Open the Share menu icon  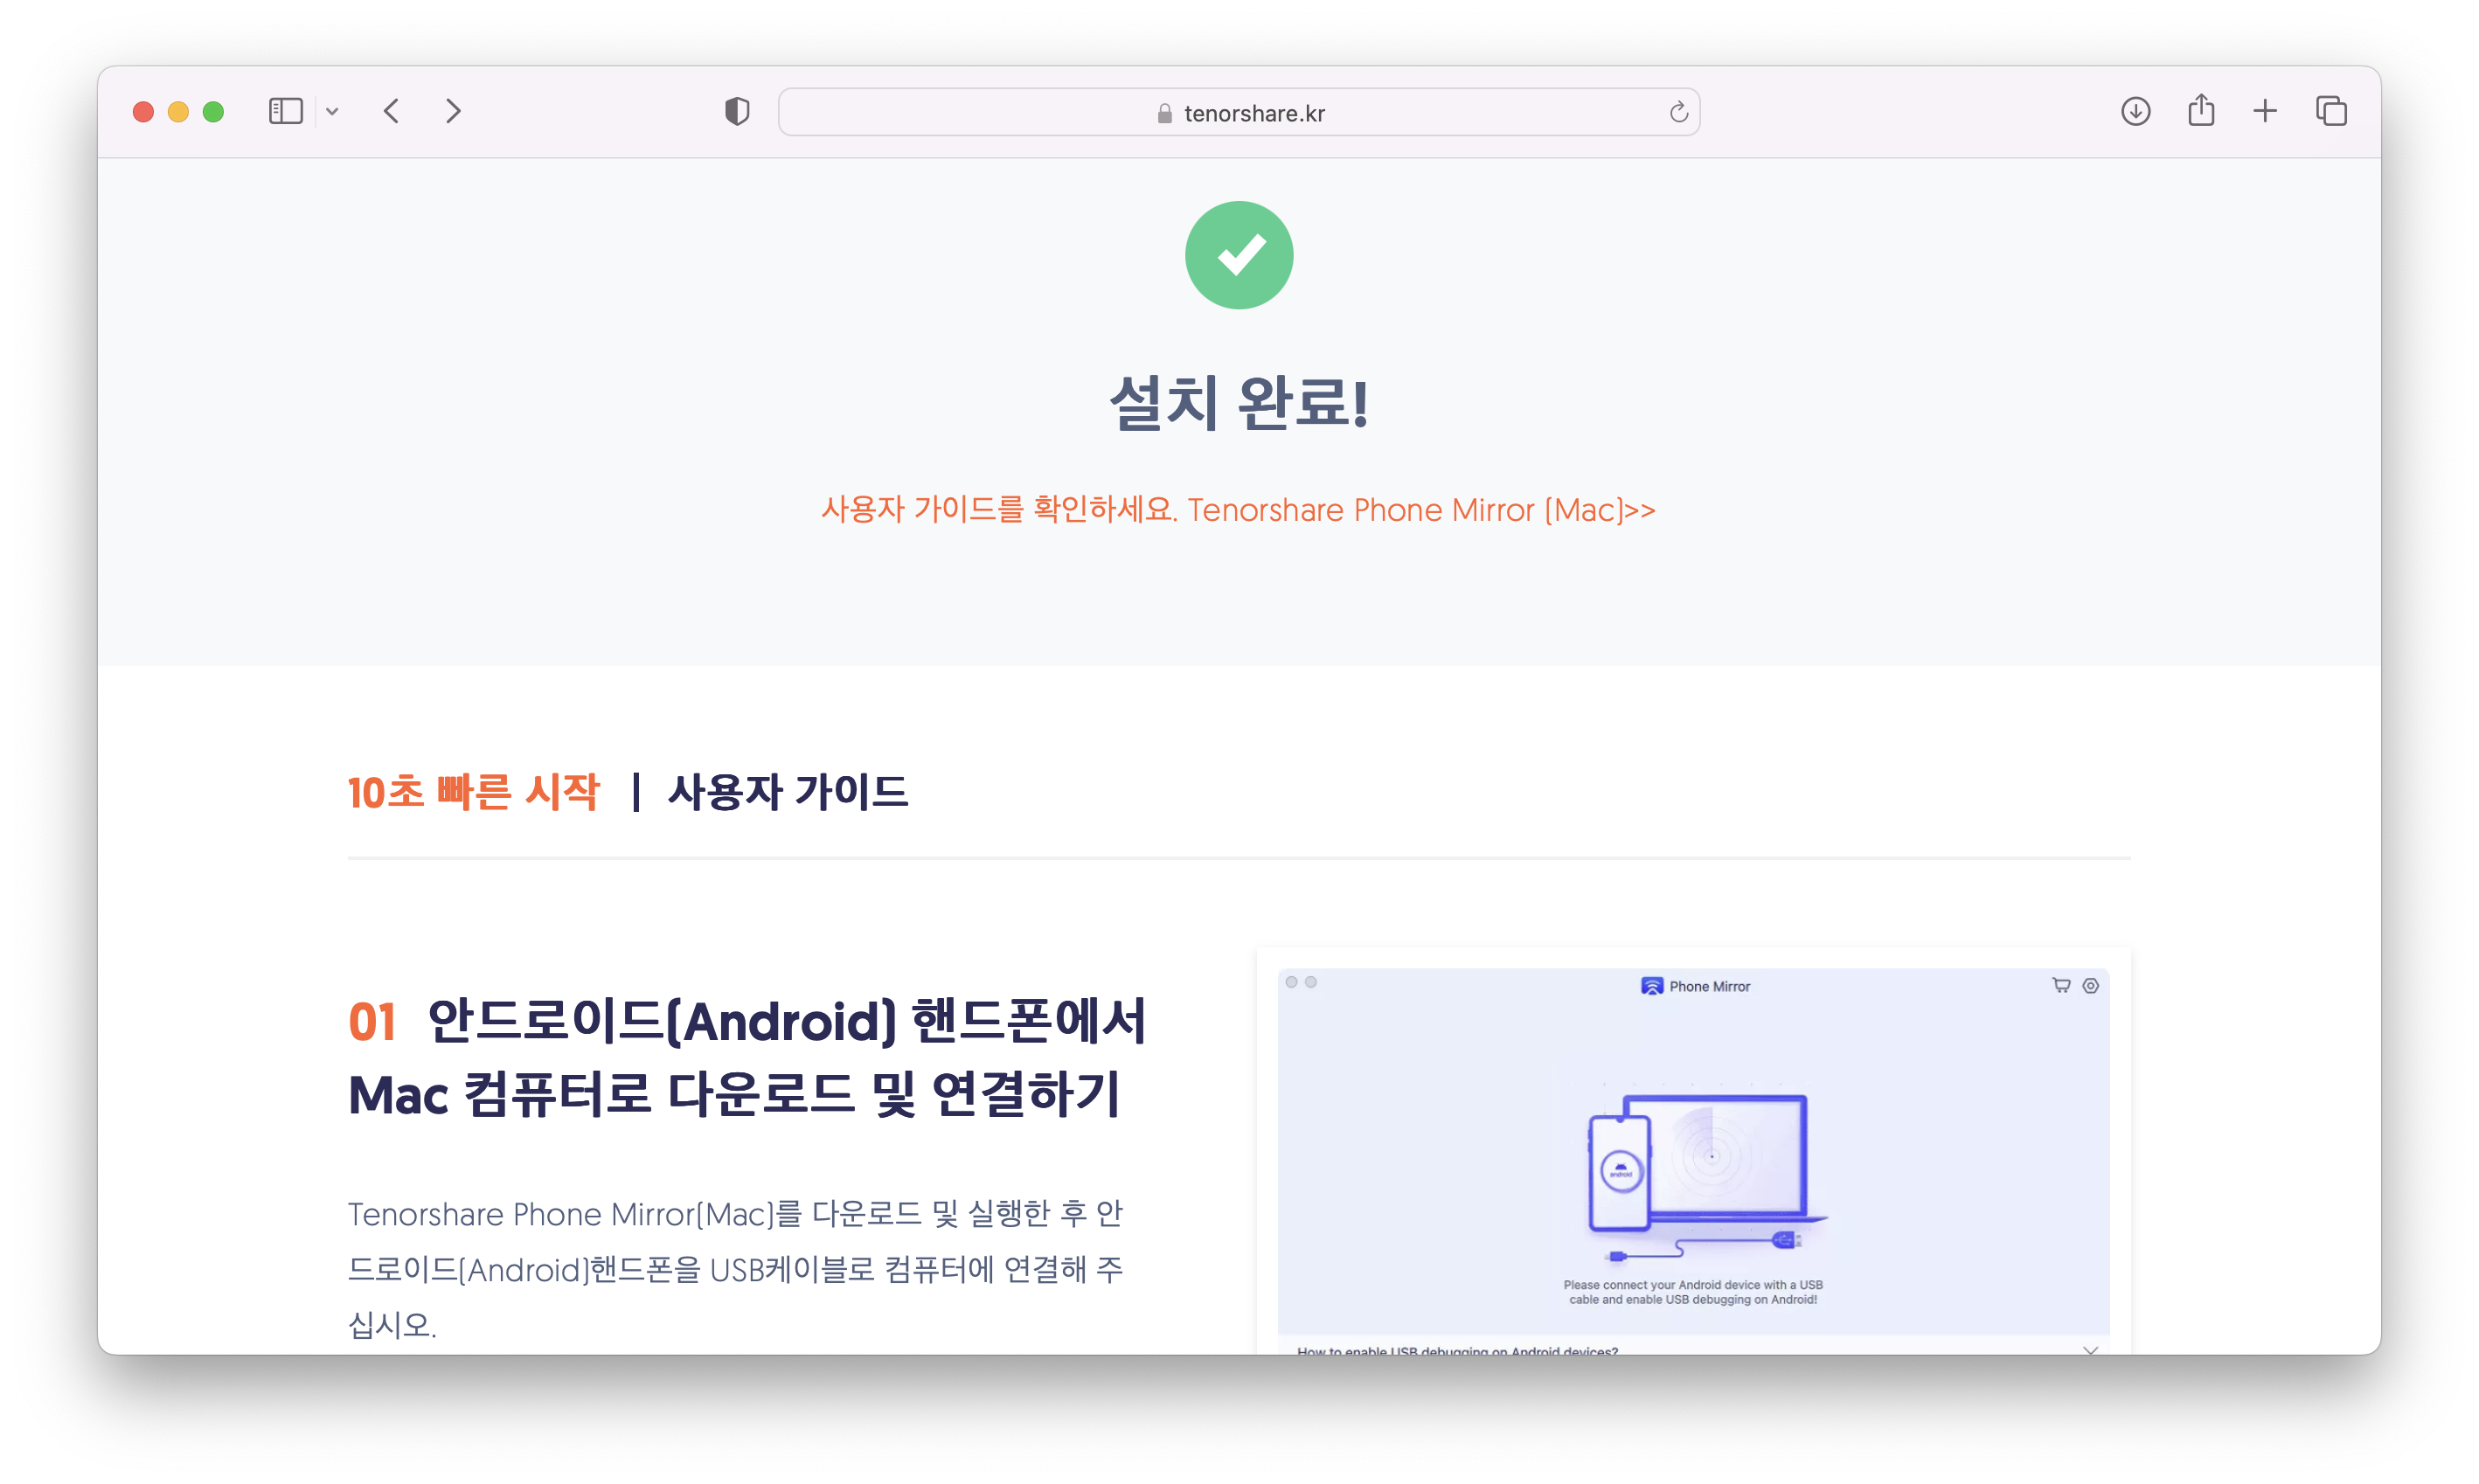tap(2201, 110)
